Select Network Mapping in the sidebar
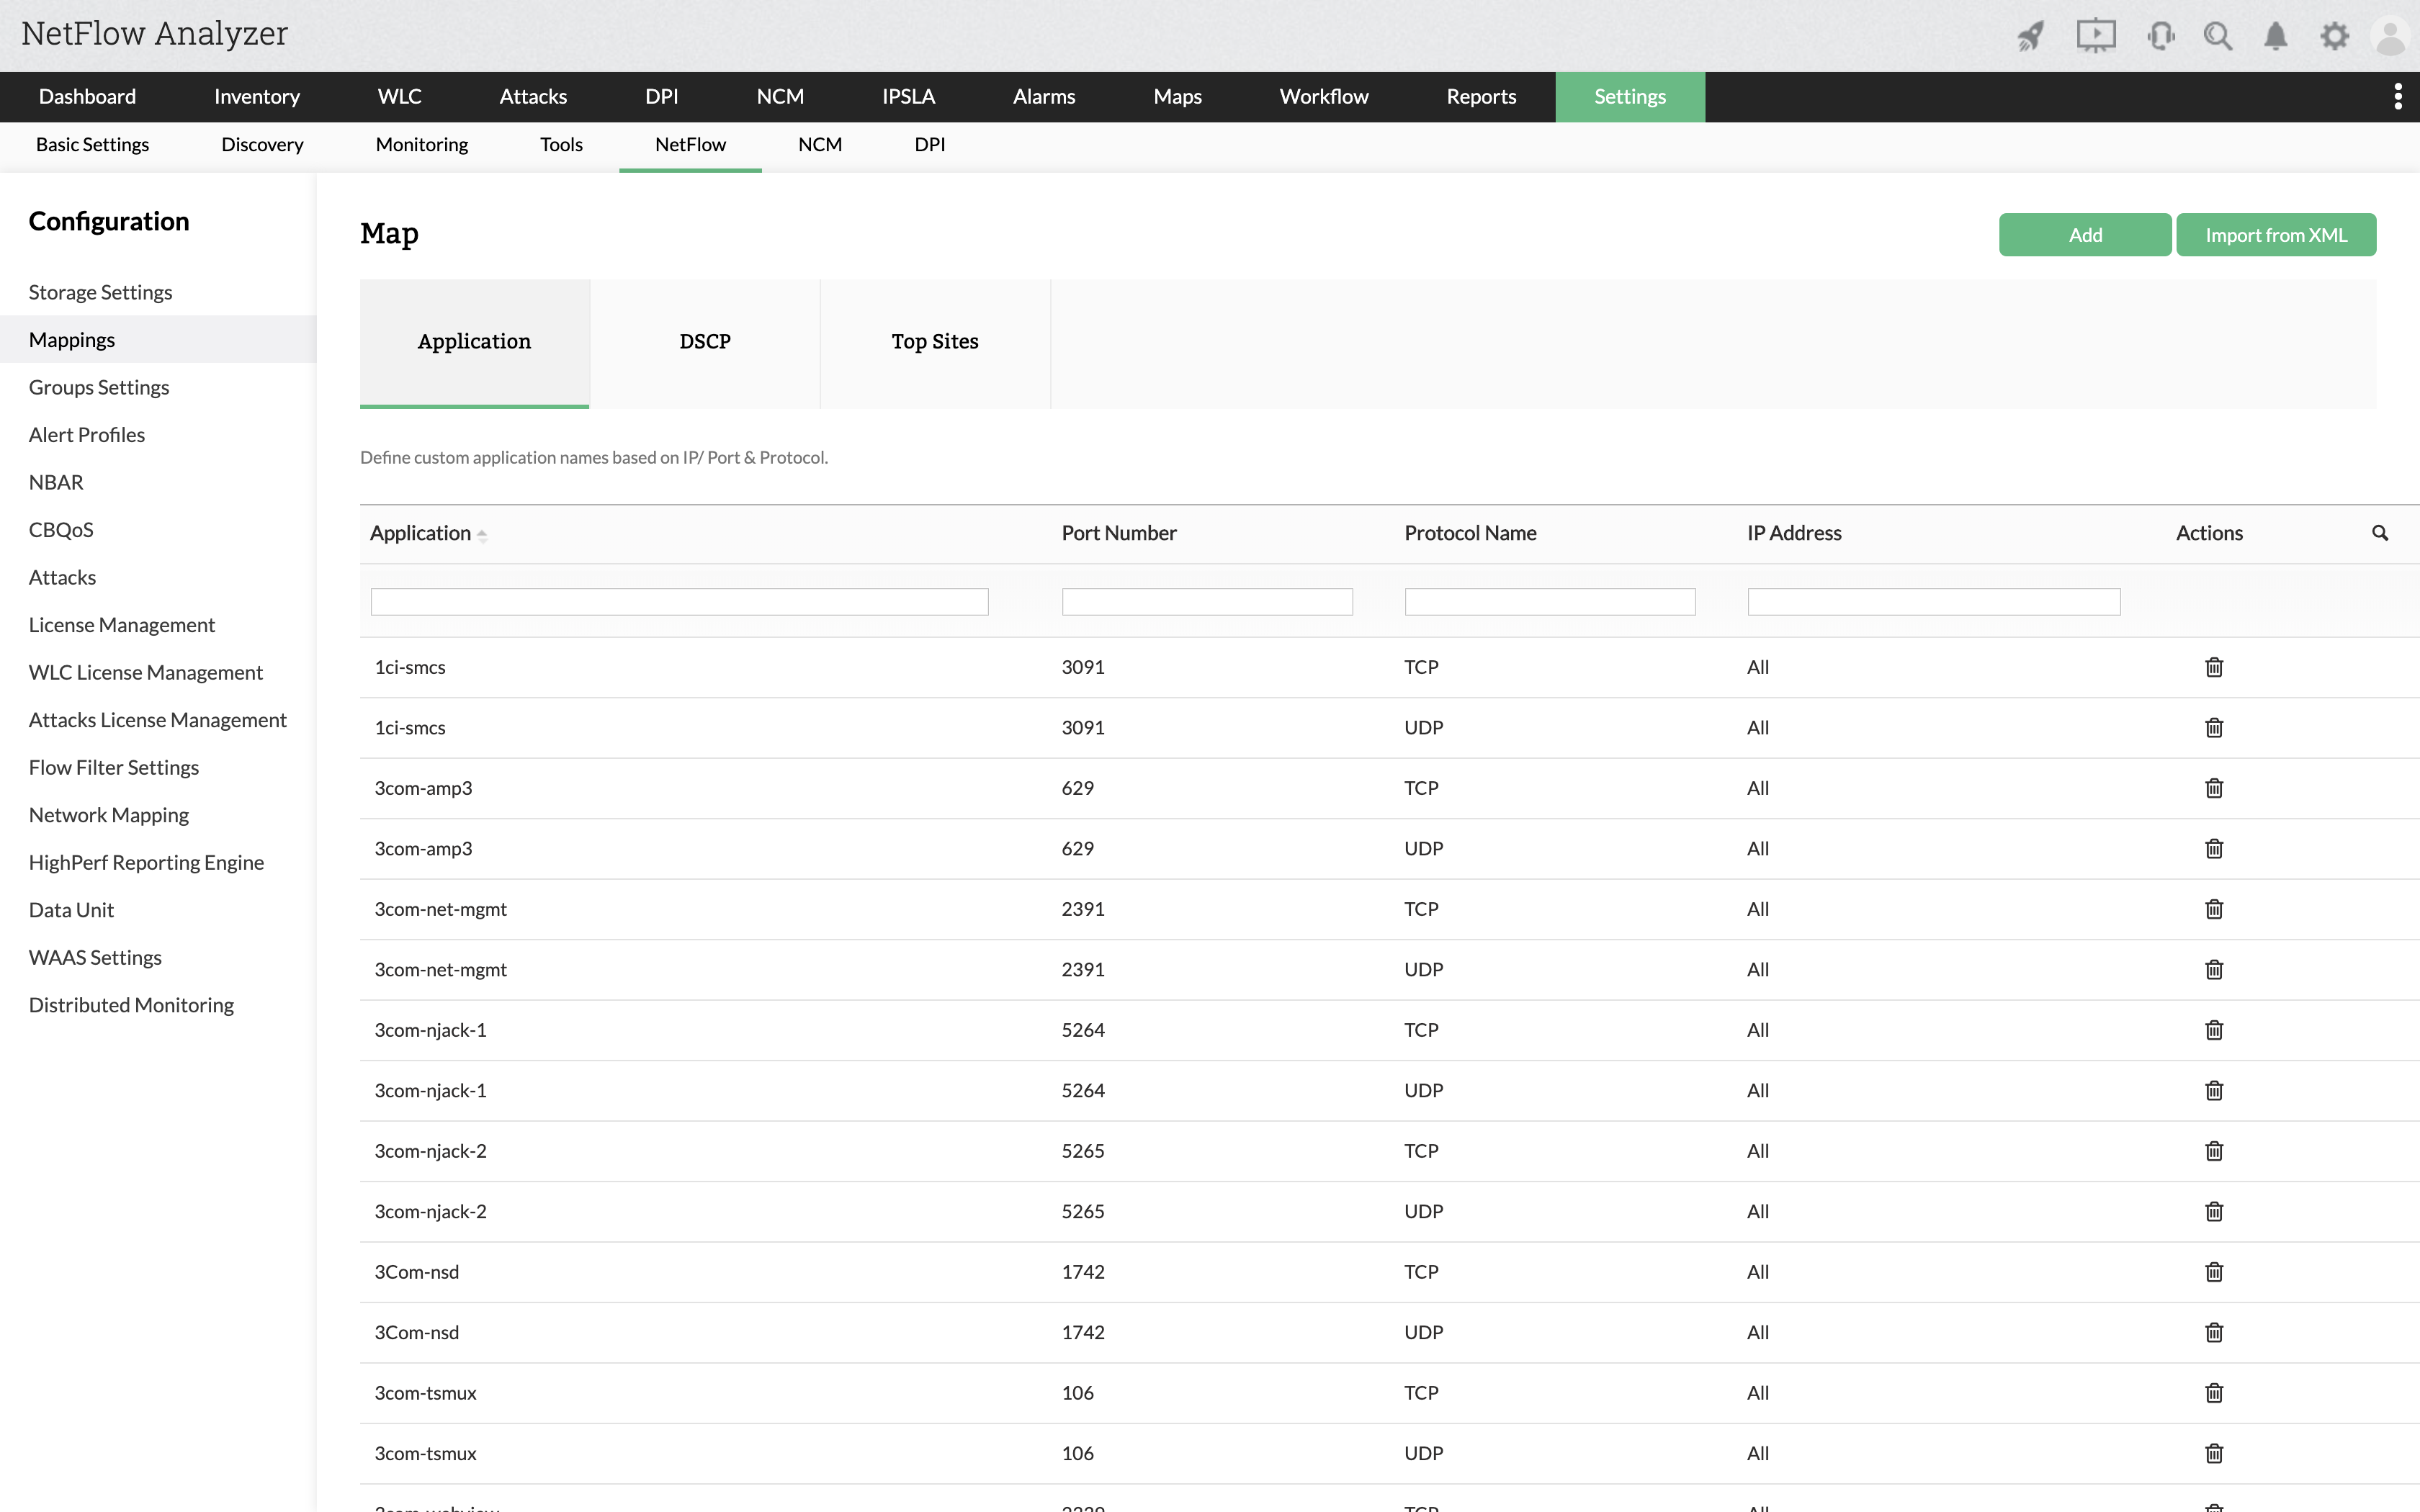 point(108,814)
